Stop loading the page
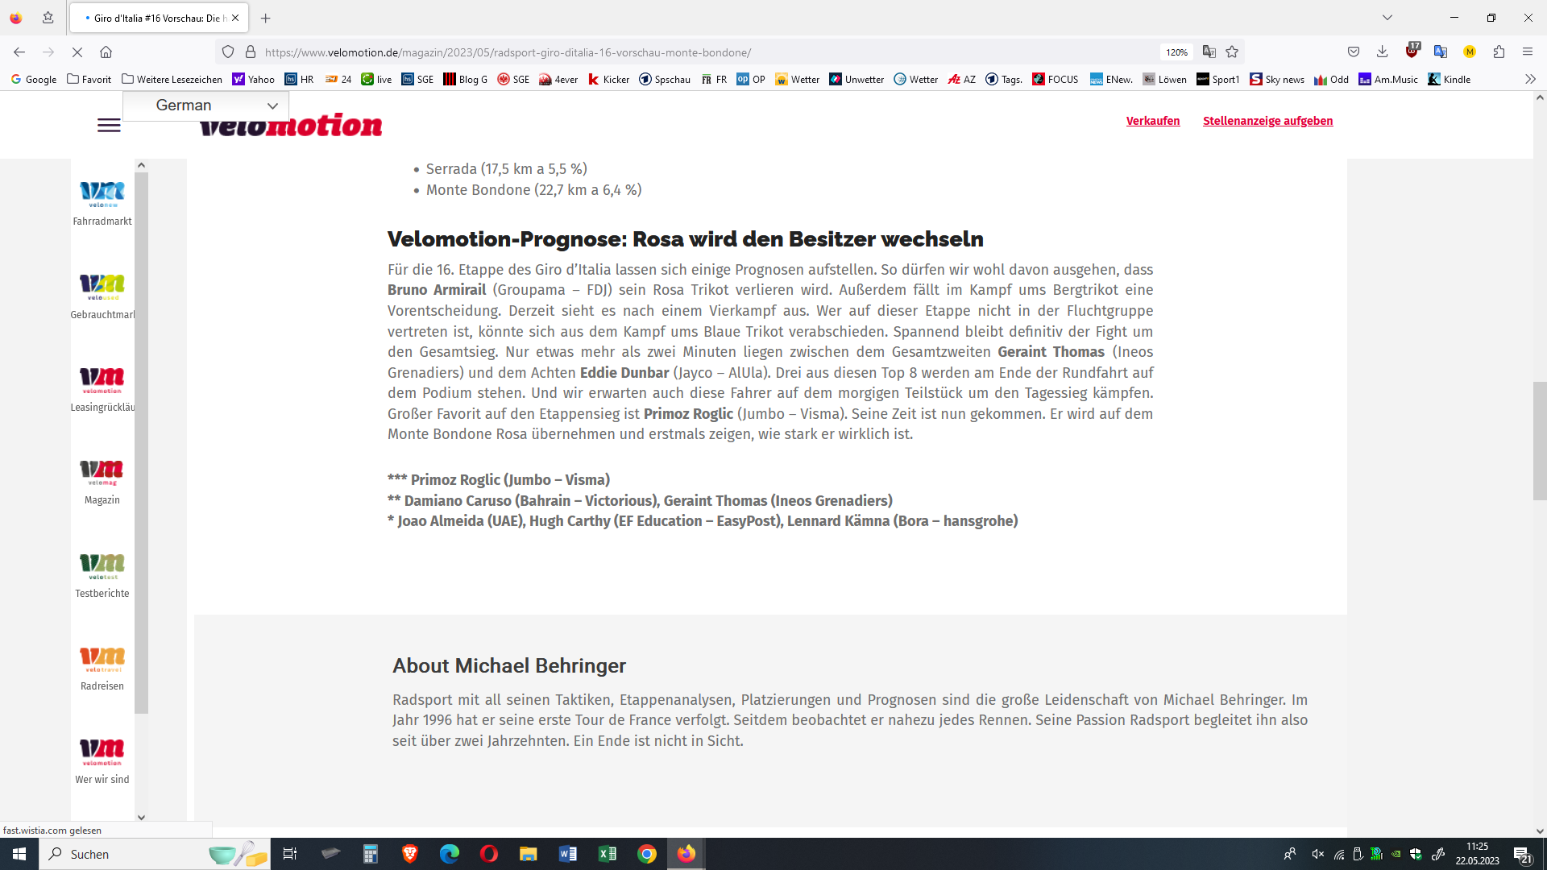This screenshot has width=1547, height=870. (77, 52)
